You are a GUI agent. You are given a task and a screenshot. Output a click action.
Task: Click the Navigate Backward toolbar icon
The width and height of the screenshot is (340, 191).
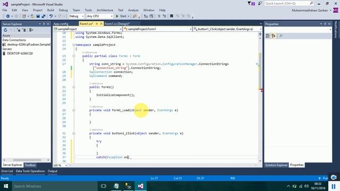coord(8,16)
